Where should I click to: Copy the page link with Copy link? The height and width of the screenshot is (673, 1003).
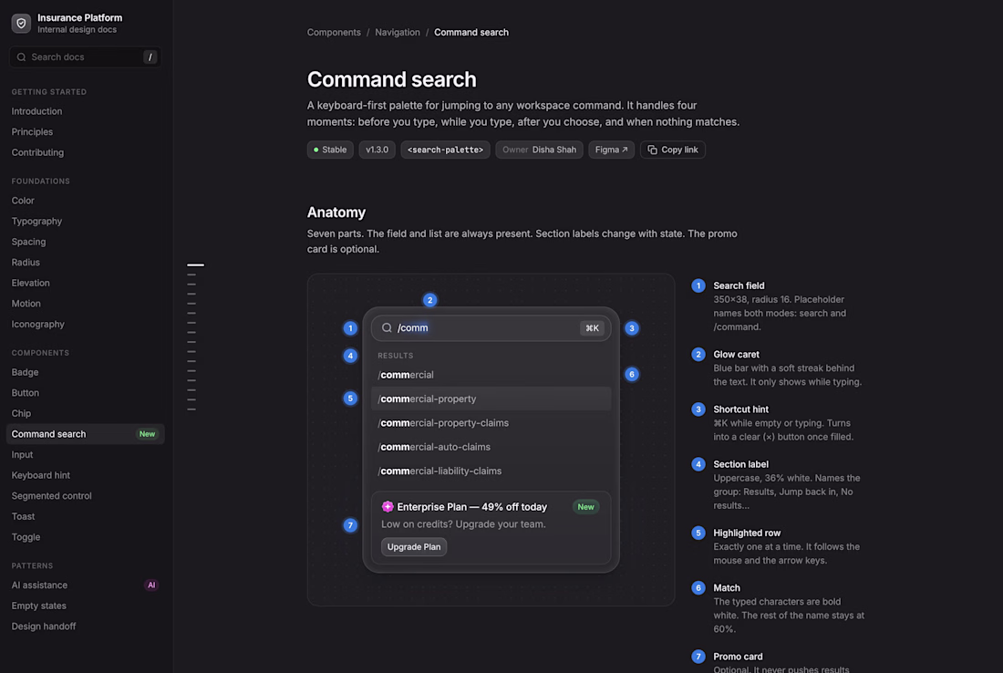pyautogui.click(x=672, y=150)
